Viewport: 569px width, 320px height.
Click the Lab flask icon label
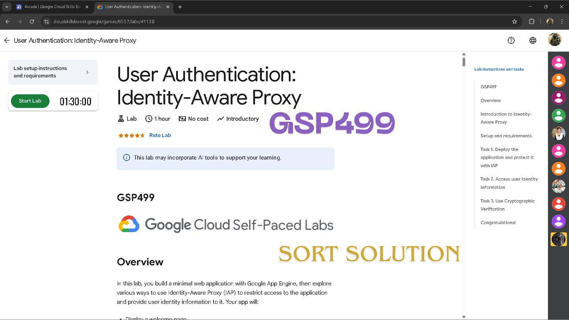pos(127,119)
